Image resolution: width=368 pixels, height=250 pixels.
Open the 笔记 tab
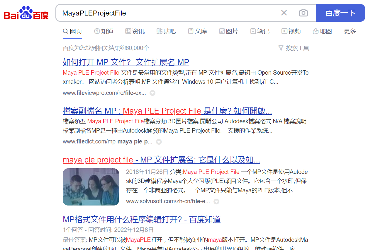coord(260,31)
